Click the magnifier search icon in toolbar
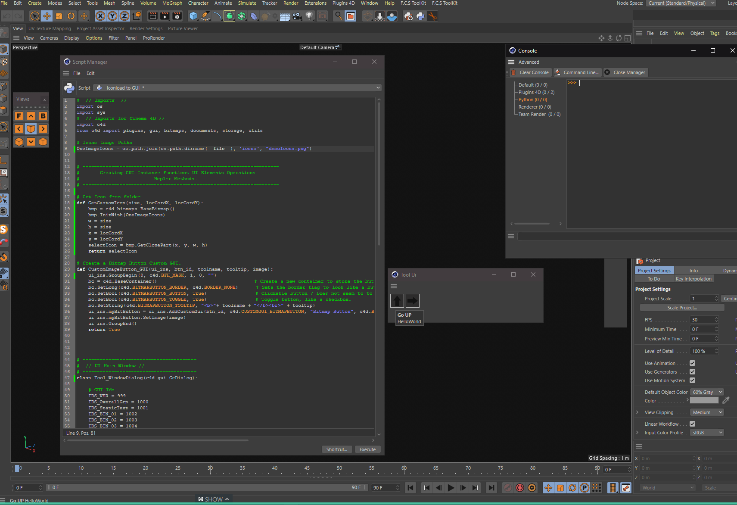Image resolution: width=737 pixels, height=505 pixels. [x=339, y=16]
